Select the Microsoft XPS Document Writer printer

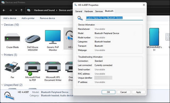(53, 67)
